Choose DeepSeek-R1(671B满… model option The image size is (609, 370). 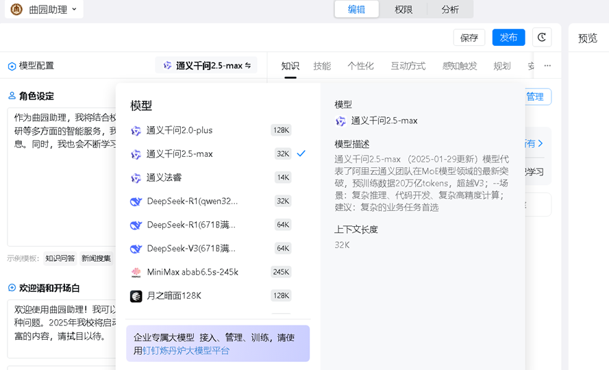tap(191, 225)
